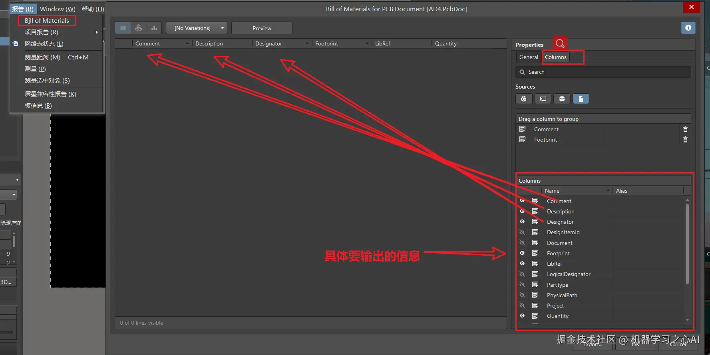Click the Cancel button
Image resolution: width=710 pixels, height=355 pixels.
tap(678, 344)
